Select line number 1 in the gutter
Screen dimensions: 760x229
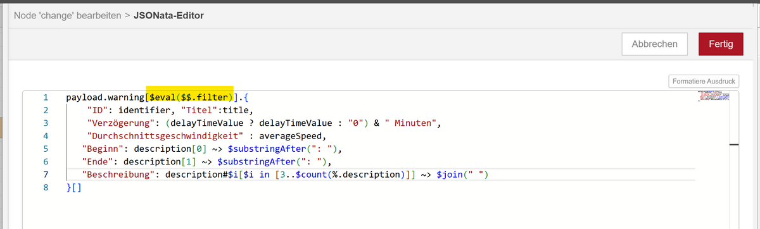(x=46, y=98)
